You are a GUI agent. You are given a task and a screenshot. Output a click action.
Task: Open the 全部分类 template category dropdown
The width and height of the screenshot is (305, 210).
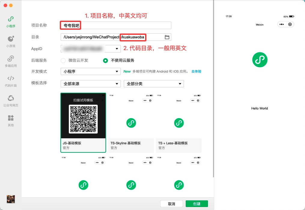pos(154,84)
